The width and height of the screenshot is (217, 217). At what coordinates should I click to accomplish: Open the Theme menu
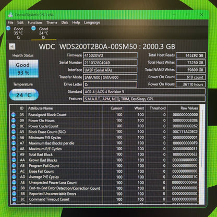tap(52, 22)
